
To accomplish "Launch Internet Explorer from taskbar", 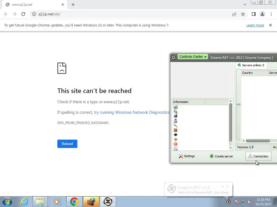I will tap(24, 202).
